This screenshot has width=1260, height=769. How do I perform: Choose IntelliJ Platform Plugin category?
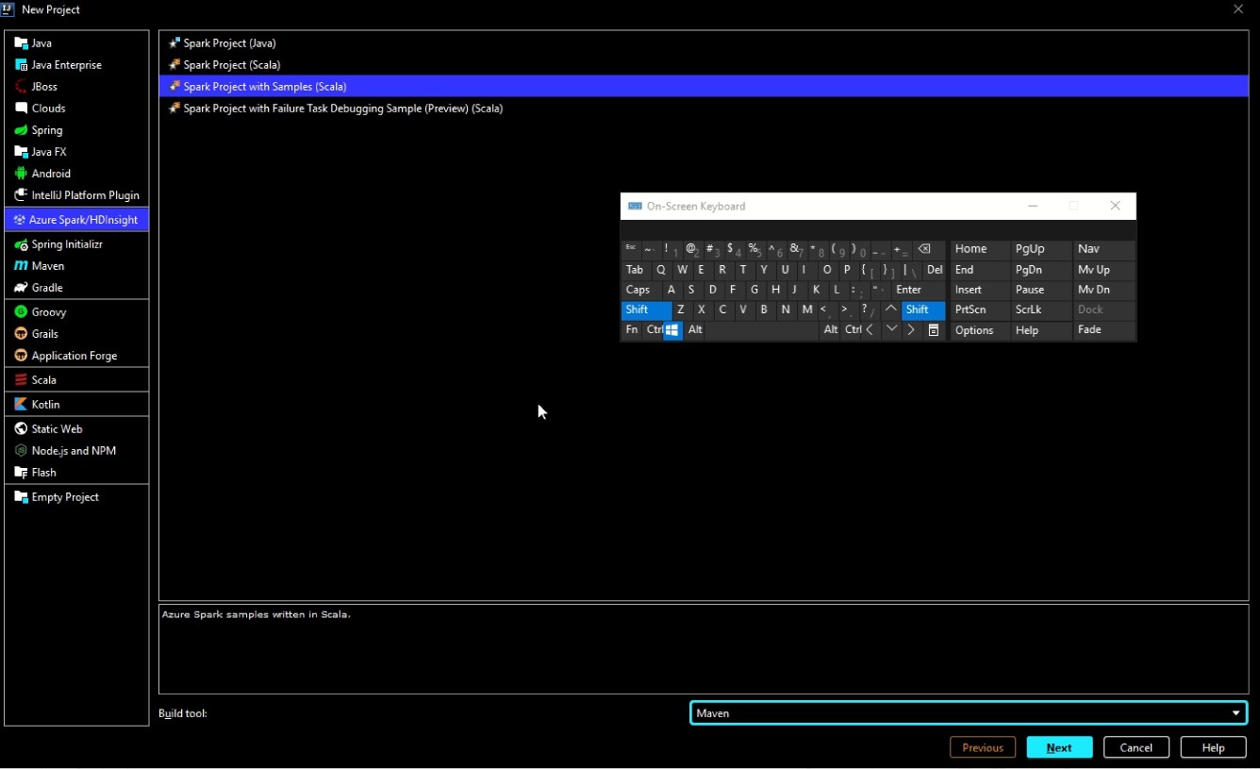coord(76,195)
